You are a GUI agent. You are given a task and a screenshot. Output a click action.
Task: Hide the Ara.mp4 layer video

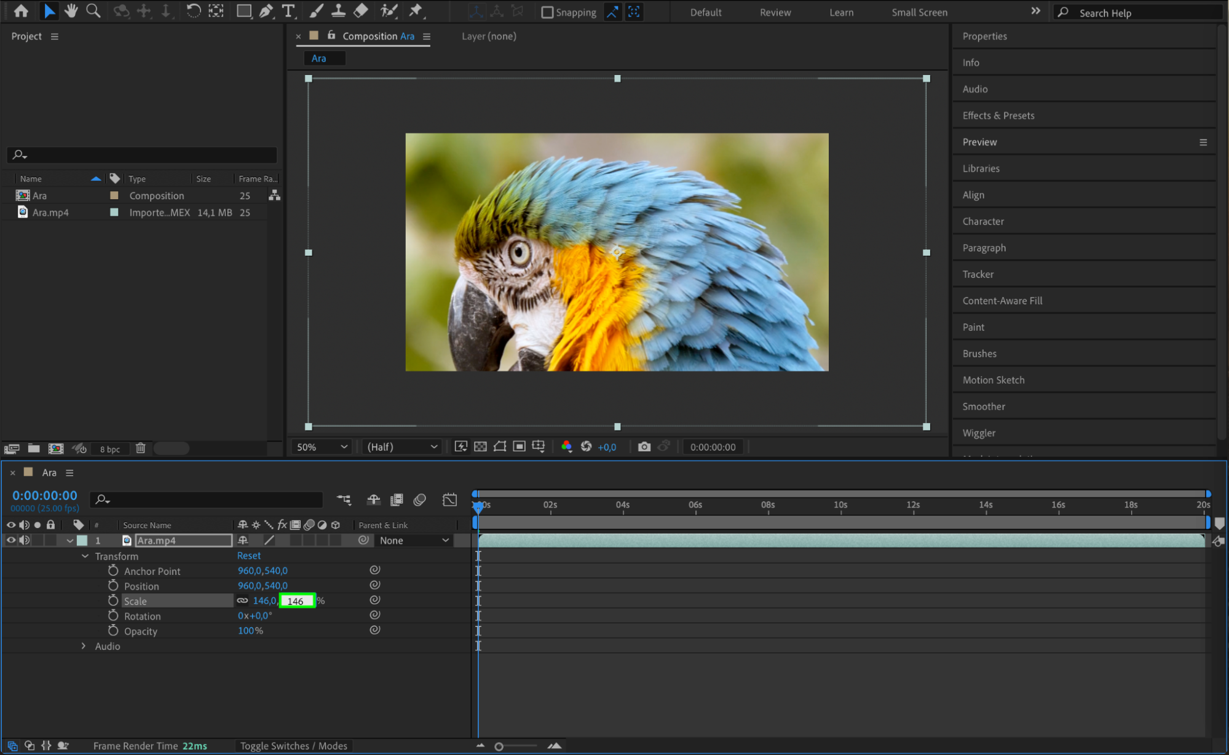[x=10, y=540]
